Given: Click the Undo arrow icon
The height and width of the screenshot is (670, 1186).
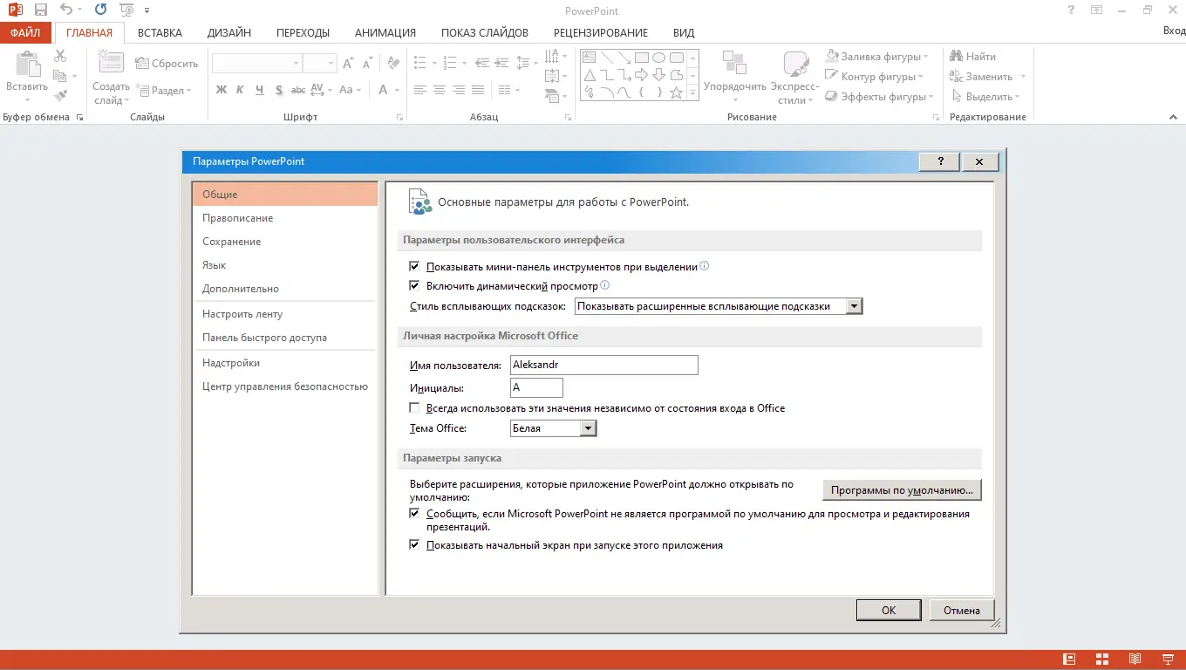Looking at the screenshot, I should [x=67, y=10].
